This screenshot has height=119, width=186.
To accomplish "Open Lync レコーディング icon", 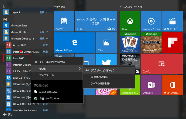I will (9, 78).
